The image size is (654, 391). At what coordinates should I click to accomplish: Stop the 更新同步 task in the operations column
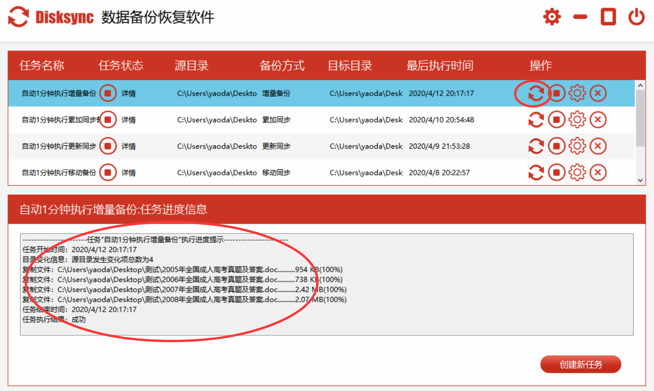557,146
